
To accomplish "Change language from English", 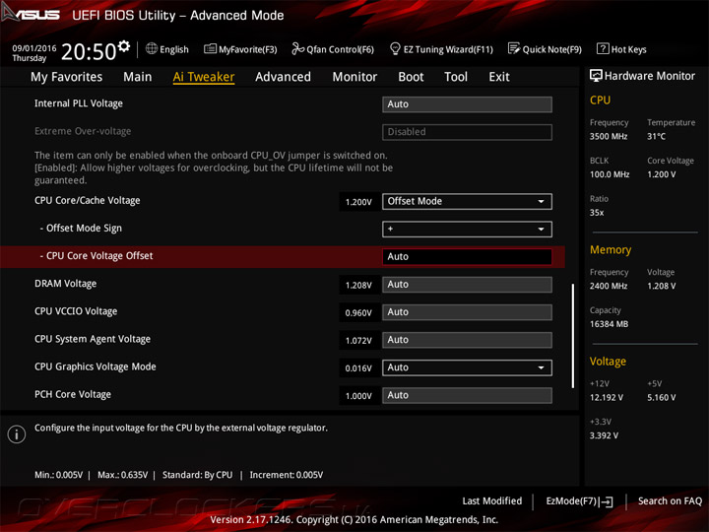I will click(x=174, y=49).
